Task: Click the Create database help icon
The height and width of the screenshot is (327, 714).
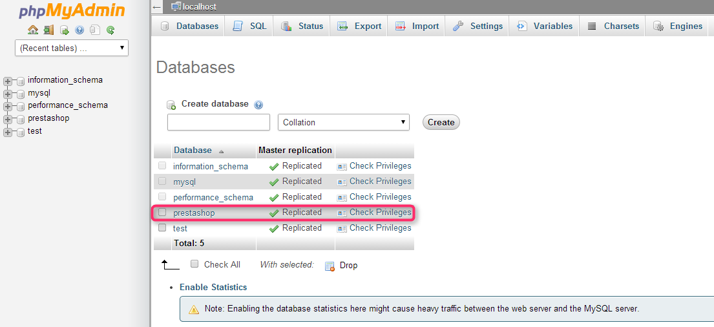Action: 258,105
